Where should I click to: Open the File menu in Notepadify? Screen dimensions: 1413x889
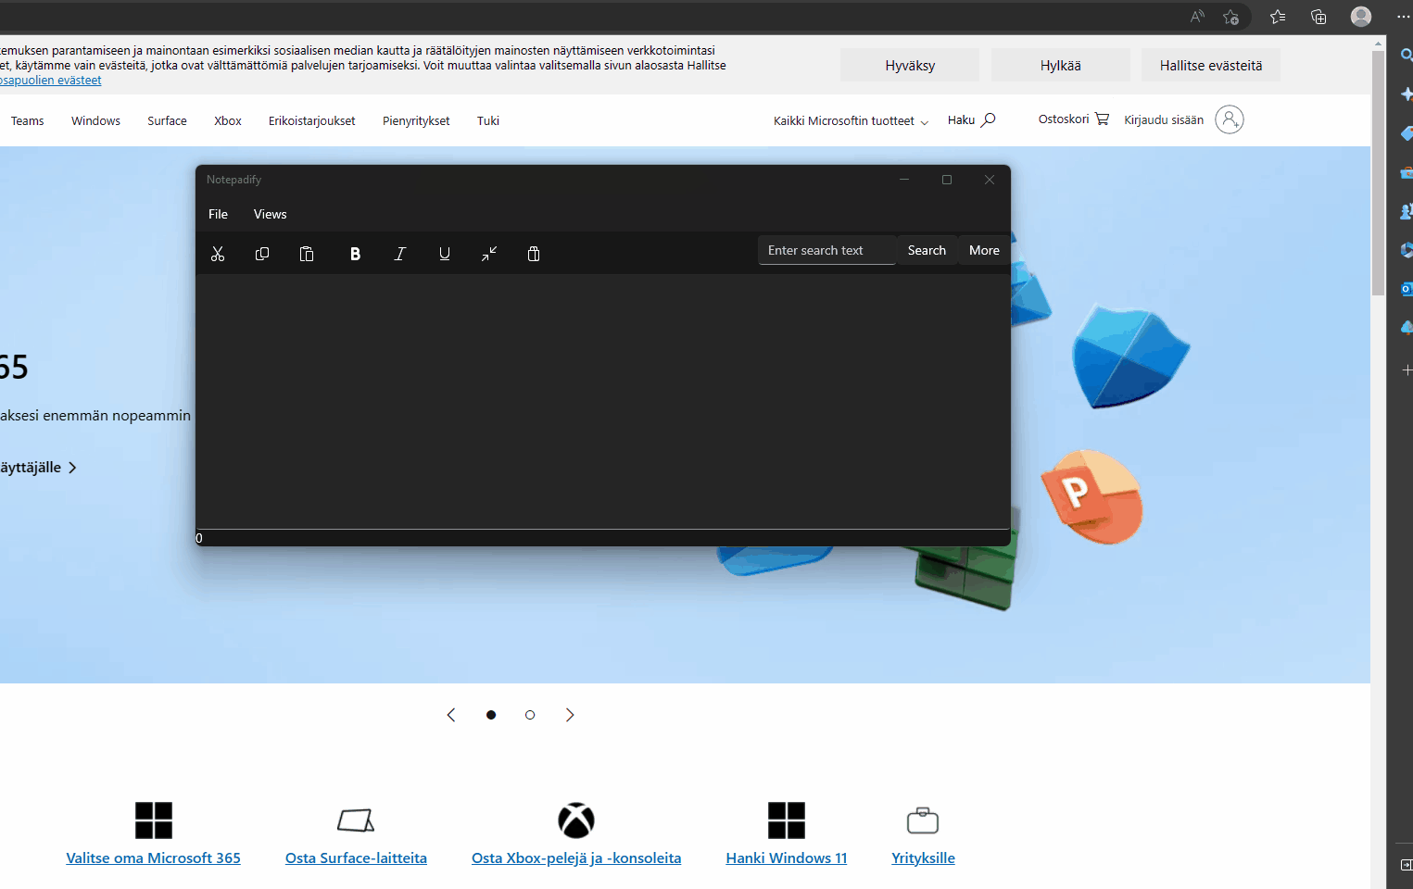[x=218, y=214]
